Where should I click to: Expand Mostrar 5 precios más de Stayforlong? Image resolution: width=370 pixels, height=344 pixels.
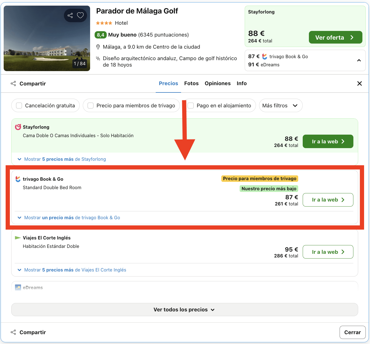tap(62, 159)
